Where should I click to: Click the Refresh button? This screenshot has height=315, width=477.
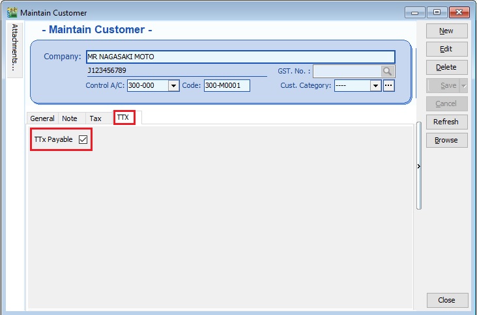pos(446,122)
